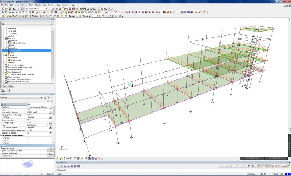Click button next to 'Update all load panels'
Viewport: 291px width, 176px height.
[50, 154]
